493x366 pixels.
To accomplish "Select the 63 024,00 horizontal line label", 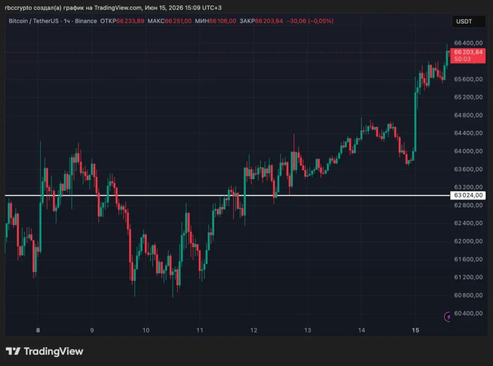I will 468,195.
